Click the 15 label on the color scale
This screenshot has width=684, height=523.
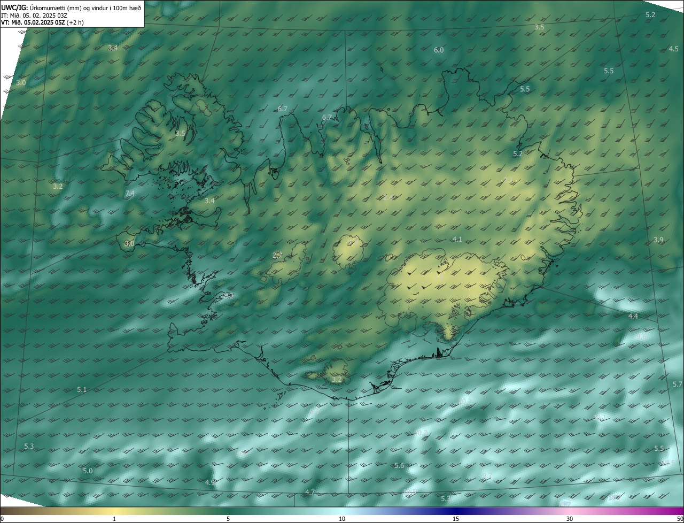(456, 519)
